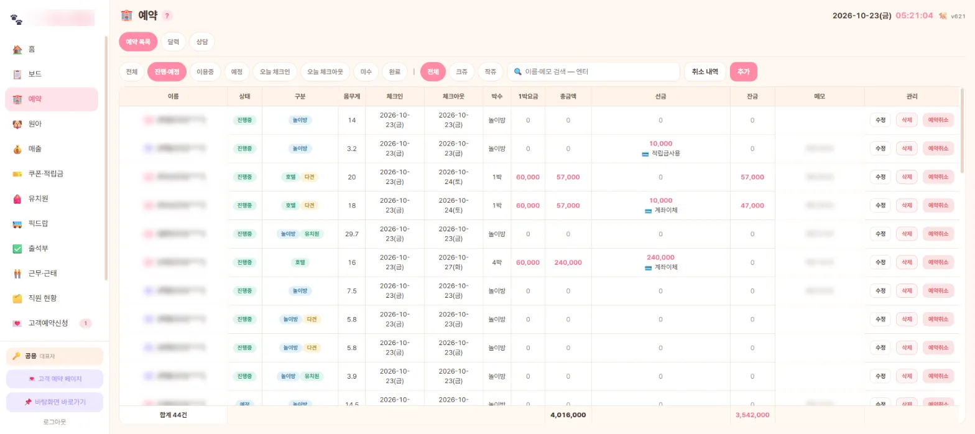Click the 합계 44건 total label
The image size is (975, 434).
pos(173,415)
